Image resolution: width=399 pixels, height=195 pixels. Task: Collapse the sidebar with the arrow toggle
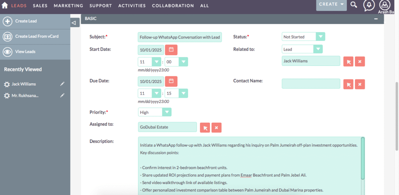75,23
